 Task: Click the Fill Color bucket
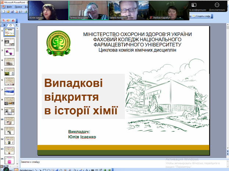[x=75, y=170]
